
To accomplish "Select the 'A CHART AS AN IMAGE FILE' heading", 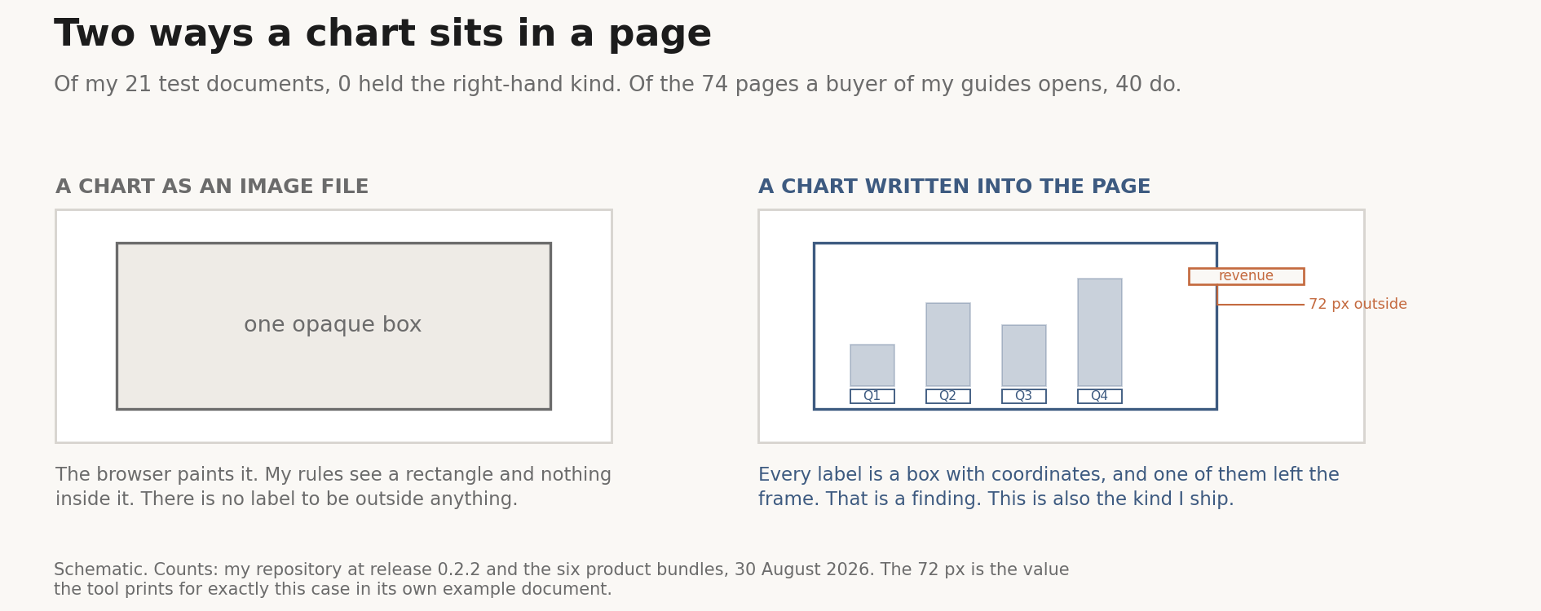I will coord(212,187).
